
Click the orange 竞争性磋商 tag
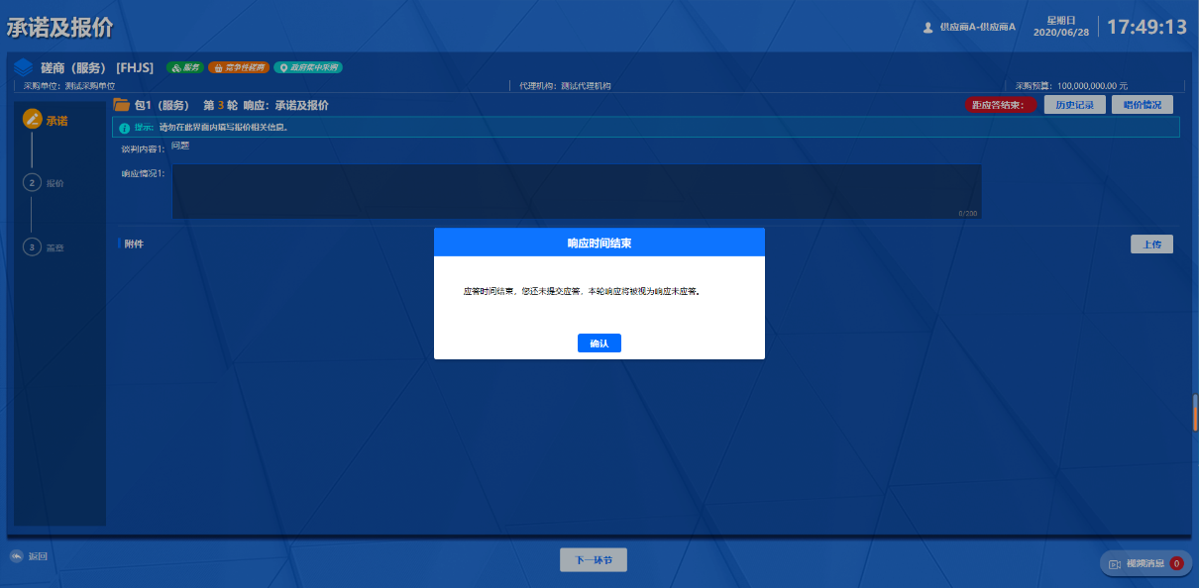click(x=238, y=67)
